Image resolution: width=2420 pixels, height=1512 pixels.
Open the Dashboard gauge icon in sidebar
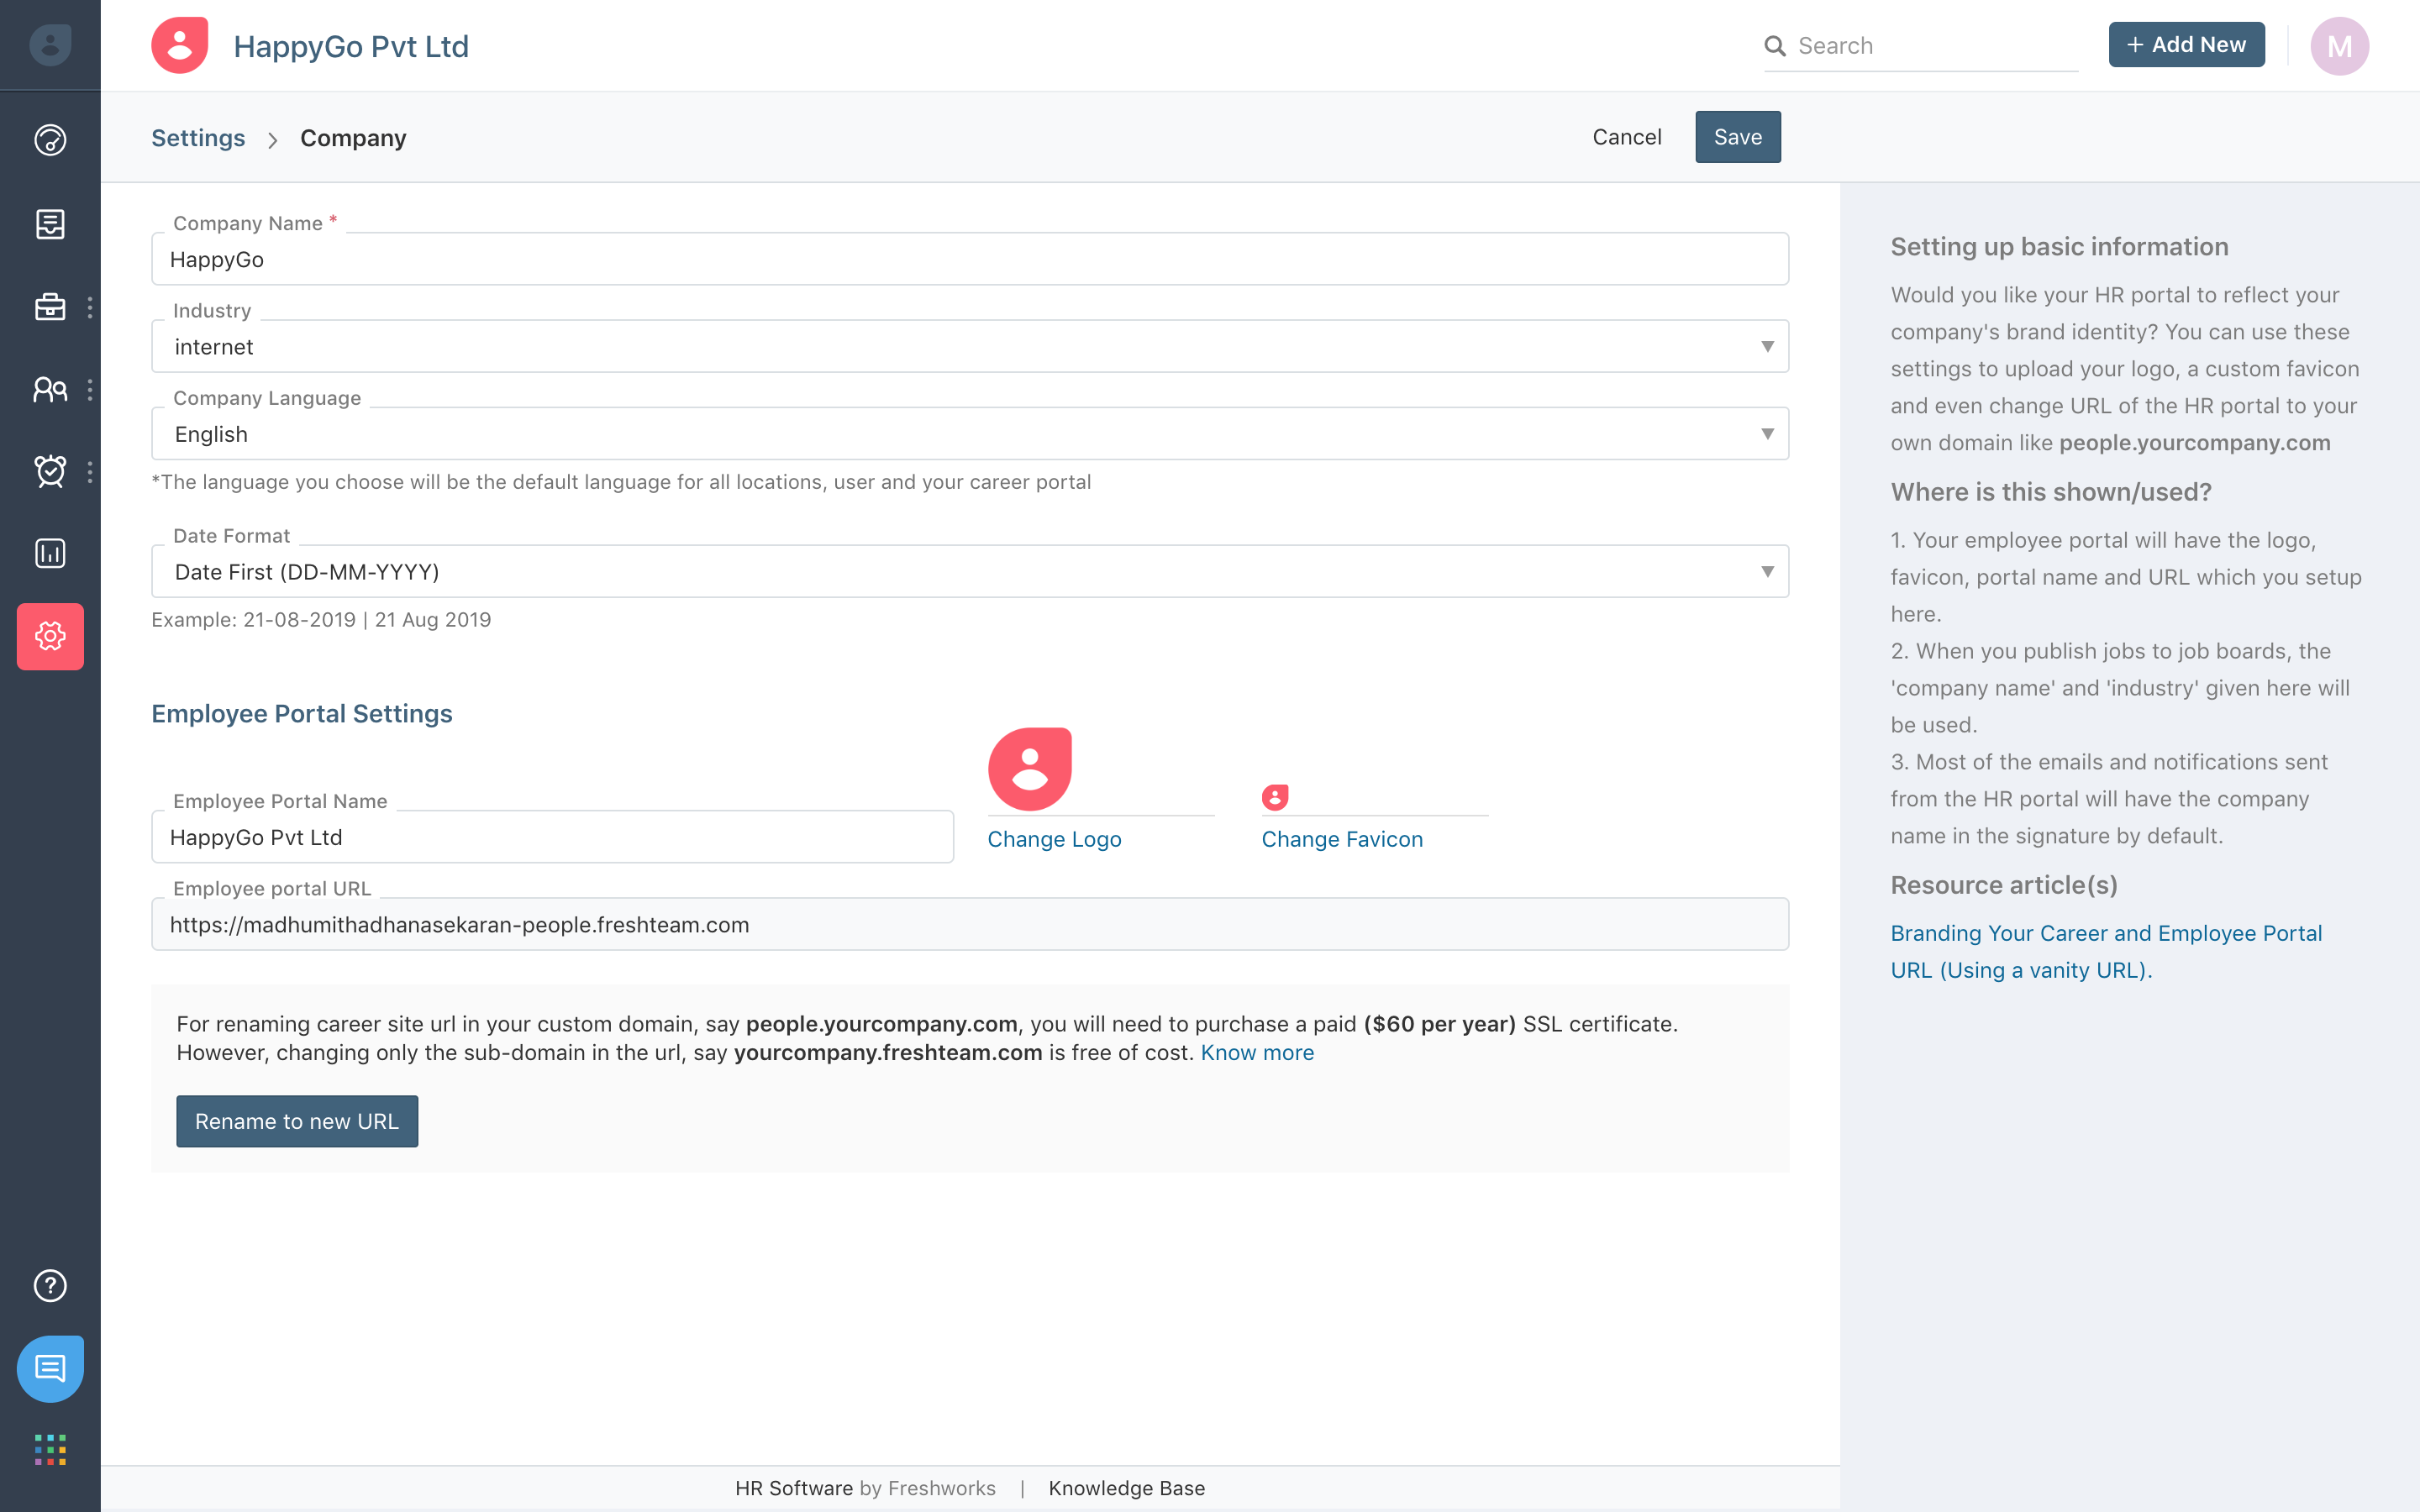click(x=50, y=140)
